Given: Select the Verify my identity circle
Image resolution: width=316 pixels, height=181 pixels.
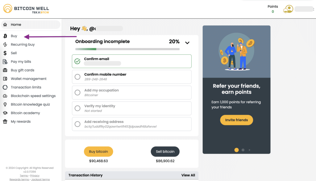Looking at the screenshot, I should pyautogui.click(x=77, y=108).
